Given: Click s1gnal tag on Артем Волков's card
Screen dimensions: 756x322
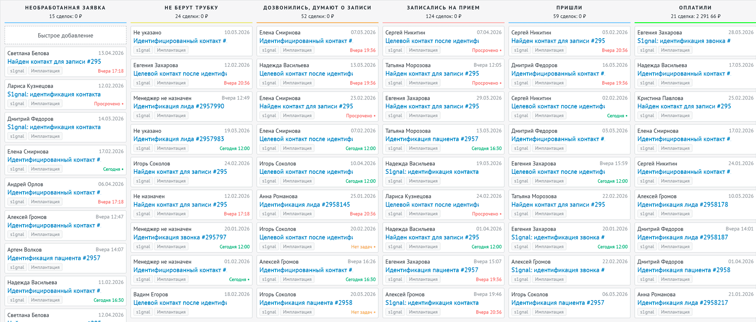Looking at the screenshot, I should click(x=17, y=267).
